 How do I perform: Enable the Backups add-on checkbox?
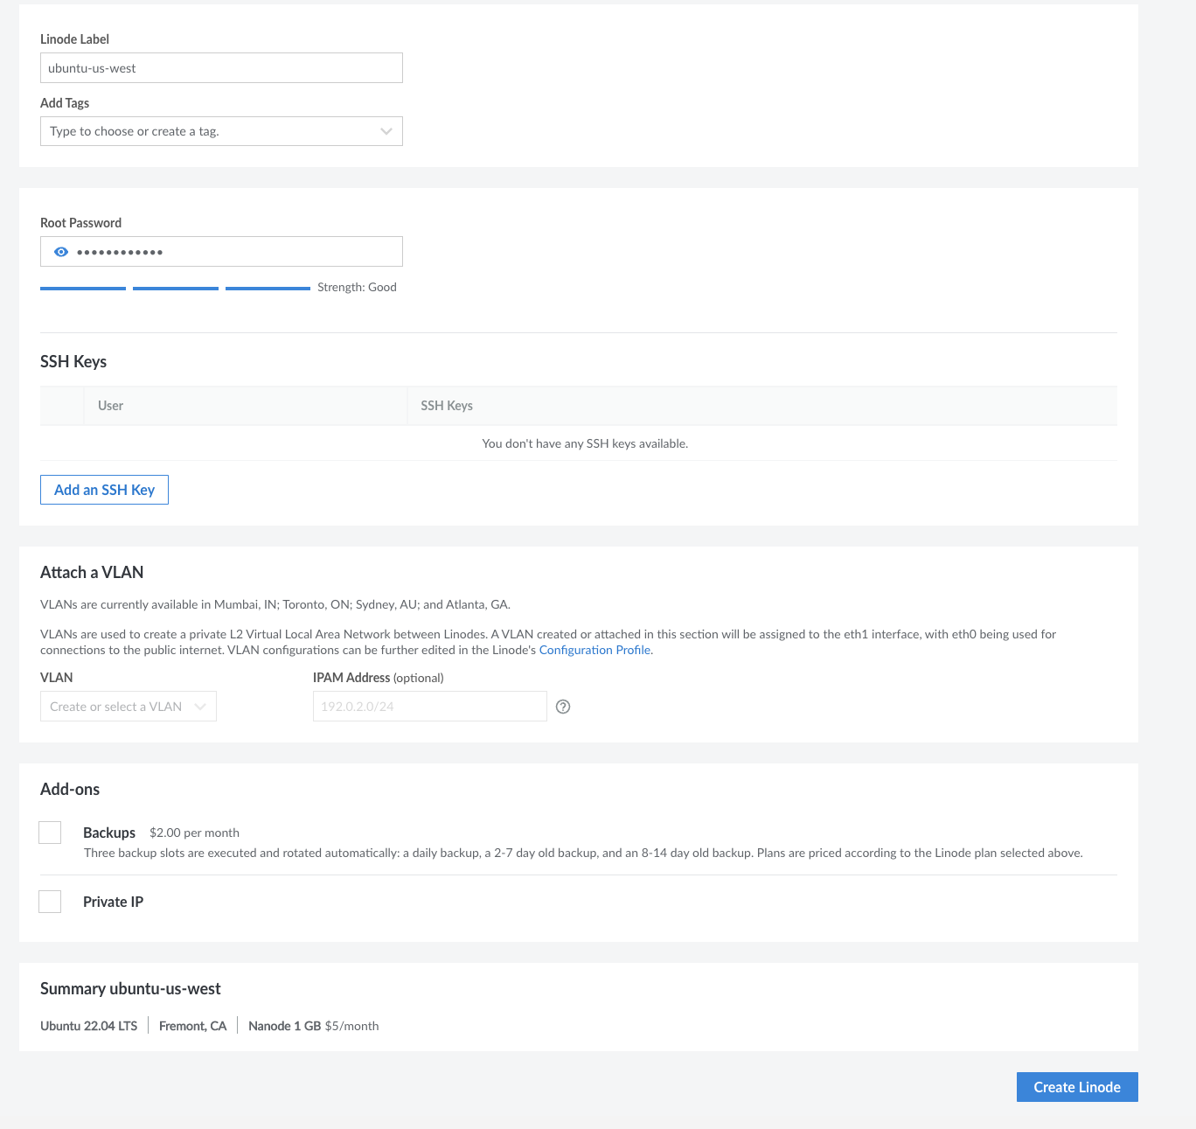[50, 833]
